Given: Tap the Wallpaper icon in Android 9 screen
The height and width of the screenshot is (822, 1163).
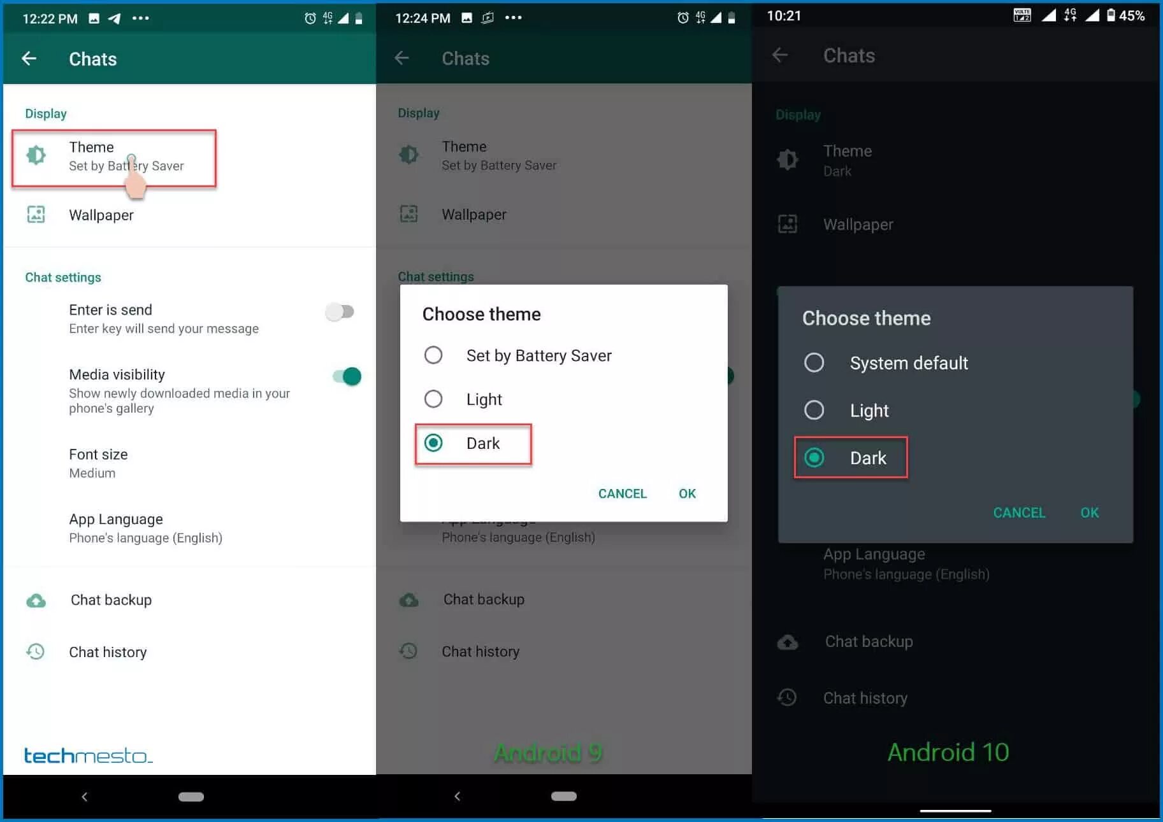Looking at the screenshot, I should coord(409,214).
